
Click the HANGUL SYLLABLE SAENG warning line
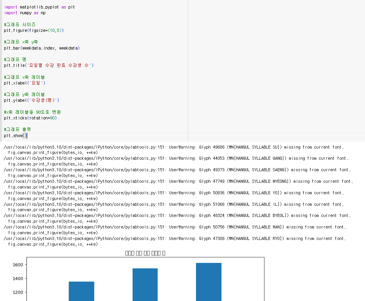[177, 170]
